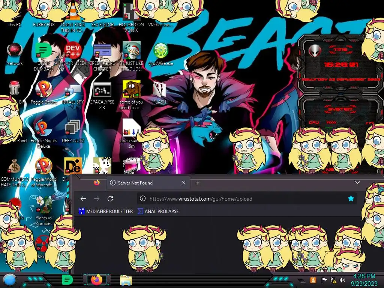Screen dimensions: 384x288
Task: Click the TIME header on the gadget
Action: (x=340, y=50)
